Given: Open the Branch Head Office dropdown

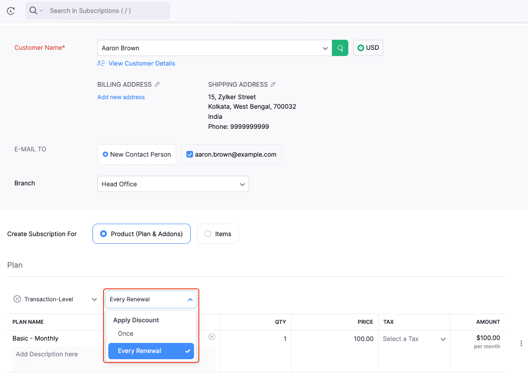Looking at the screenshot, I should [x=172, y=184].
